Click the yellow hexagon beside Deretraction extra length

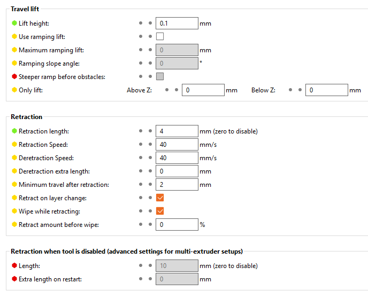(x=14, y=171)
